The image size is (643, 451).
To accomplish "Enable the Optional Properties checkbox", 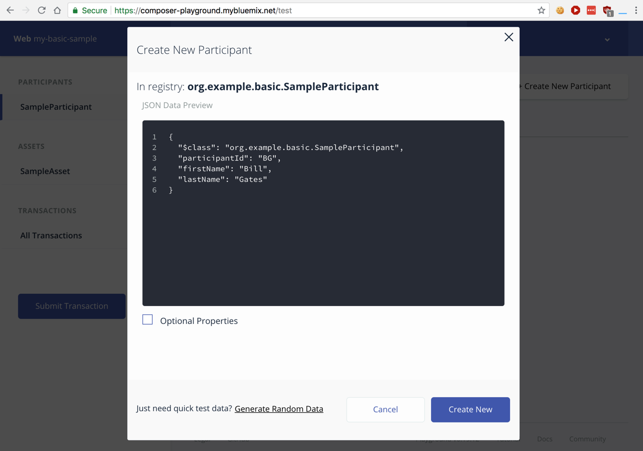I will pyautogui.click(x=147, y=320).
